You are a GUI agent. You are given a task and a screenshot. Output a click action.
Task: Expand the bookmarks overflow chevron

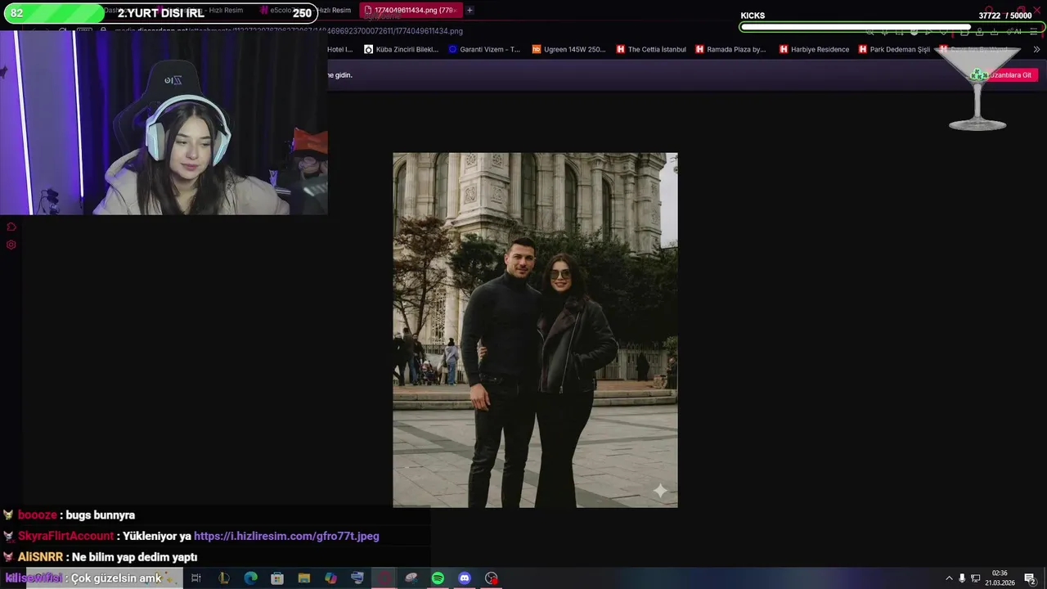(x=1036, y=49)
